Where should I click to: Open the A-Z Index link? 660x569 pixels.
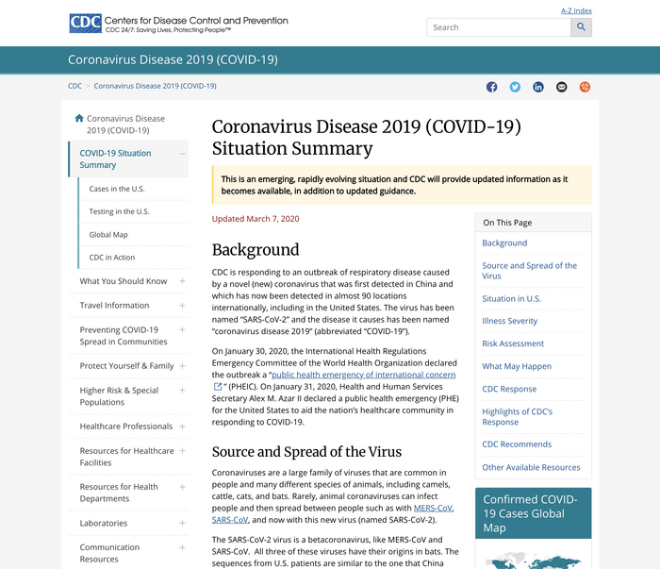[576, 10]
